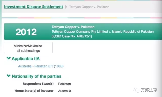Collapse the Applicable IIA section chevron
The image size is (162, 97).
click(9, 58)
